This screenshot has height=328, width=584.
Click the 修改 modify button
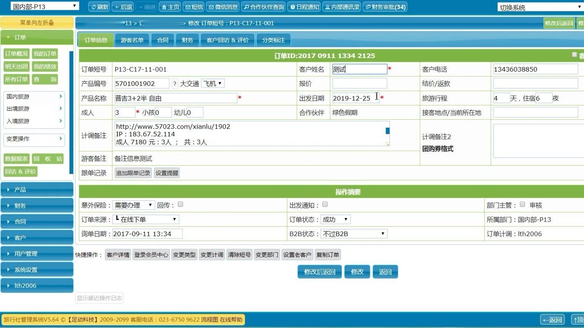357,272
